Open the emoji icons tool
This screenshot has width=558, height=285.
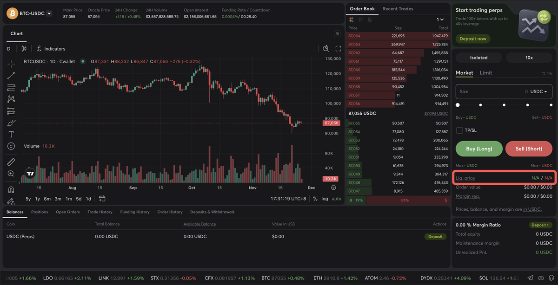click(x=11, y=146)
